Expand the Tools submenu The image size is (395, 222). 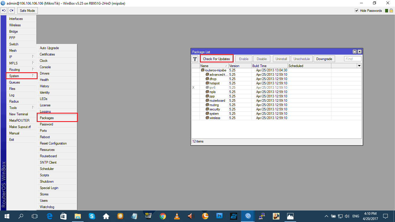tap(21, 108)
